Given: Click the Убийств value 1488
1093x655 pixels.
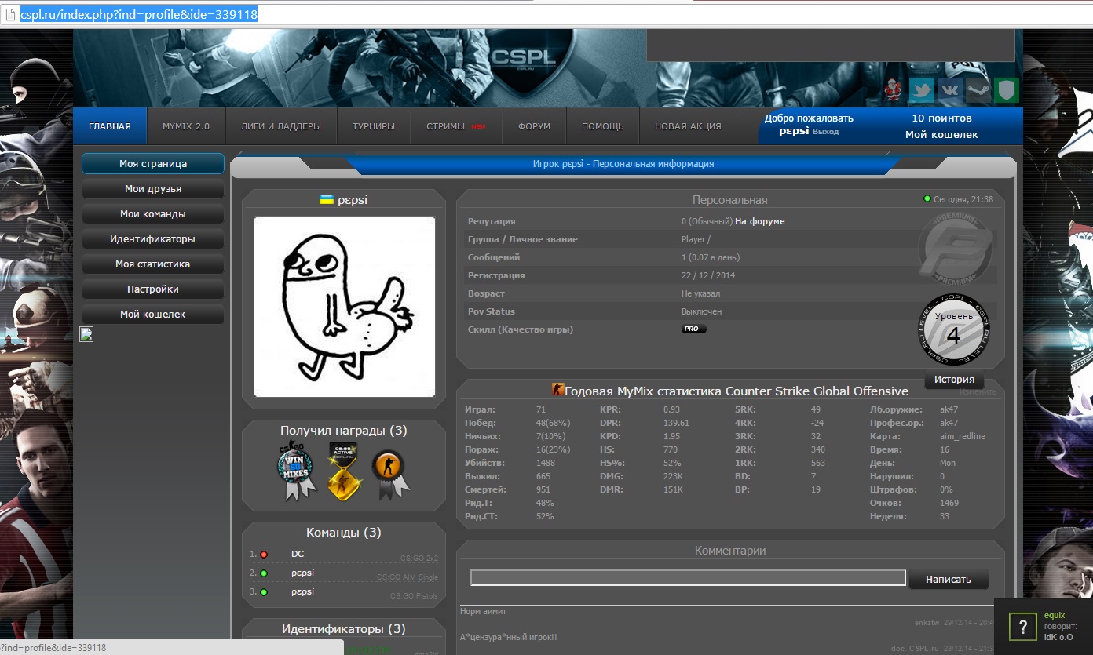Looking at the screenshot, I should coord(545,463).
